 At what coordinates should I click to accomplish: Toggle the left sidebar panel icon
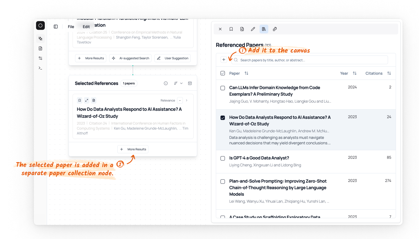coord(56,26)
